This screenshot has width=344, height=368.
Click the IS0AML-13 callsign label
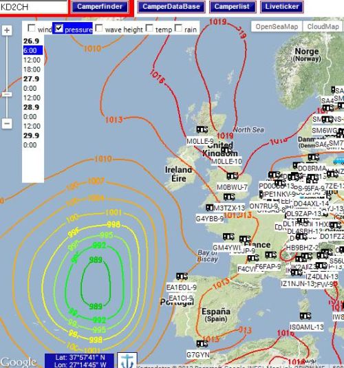tap(307, 327)
